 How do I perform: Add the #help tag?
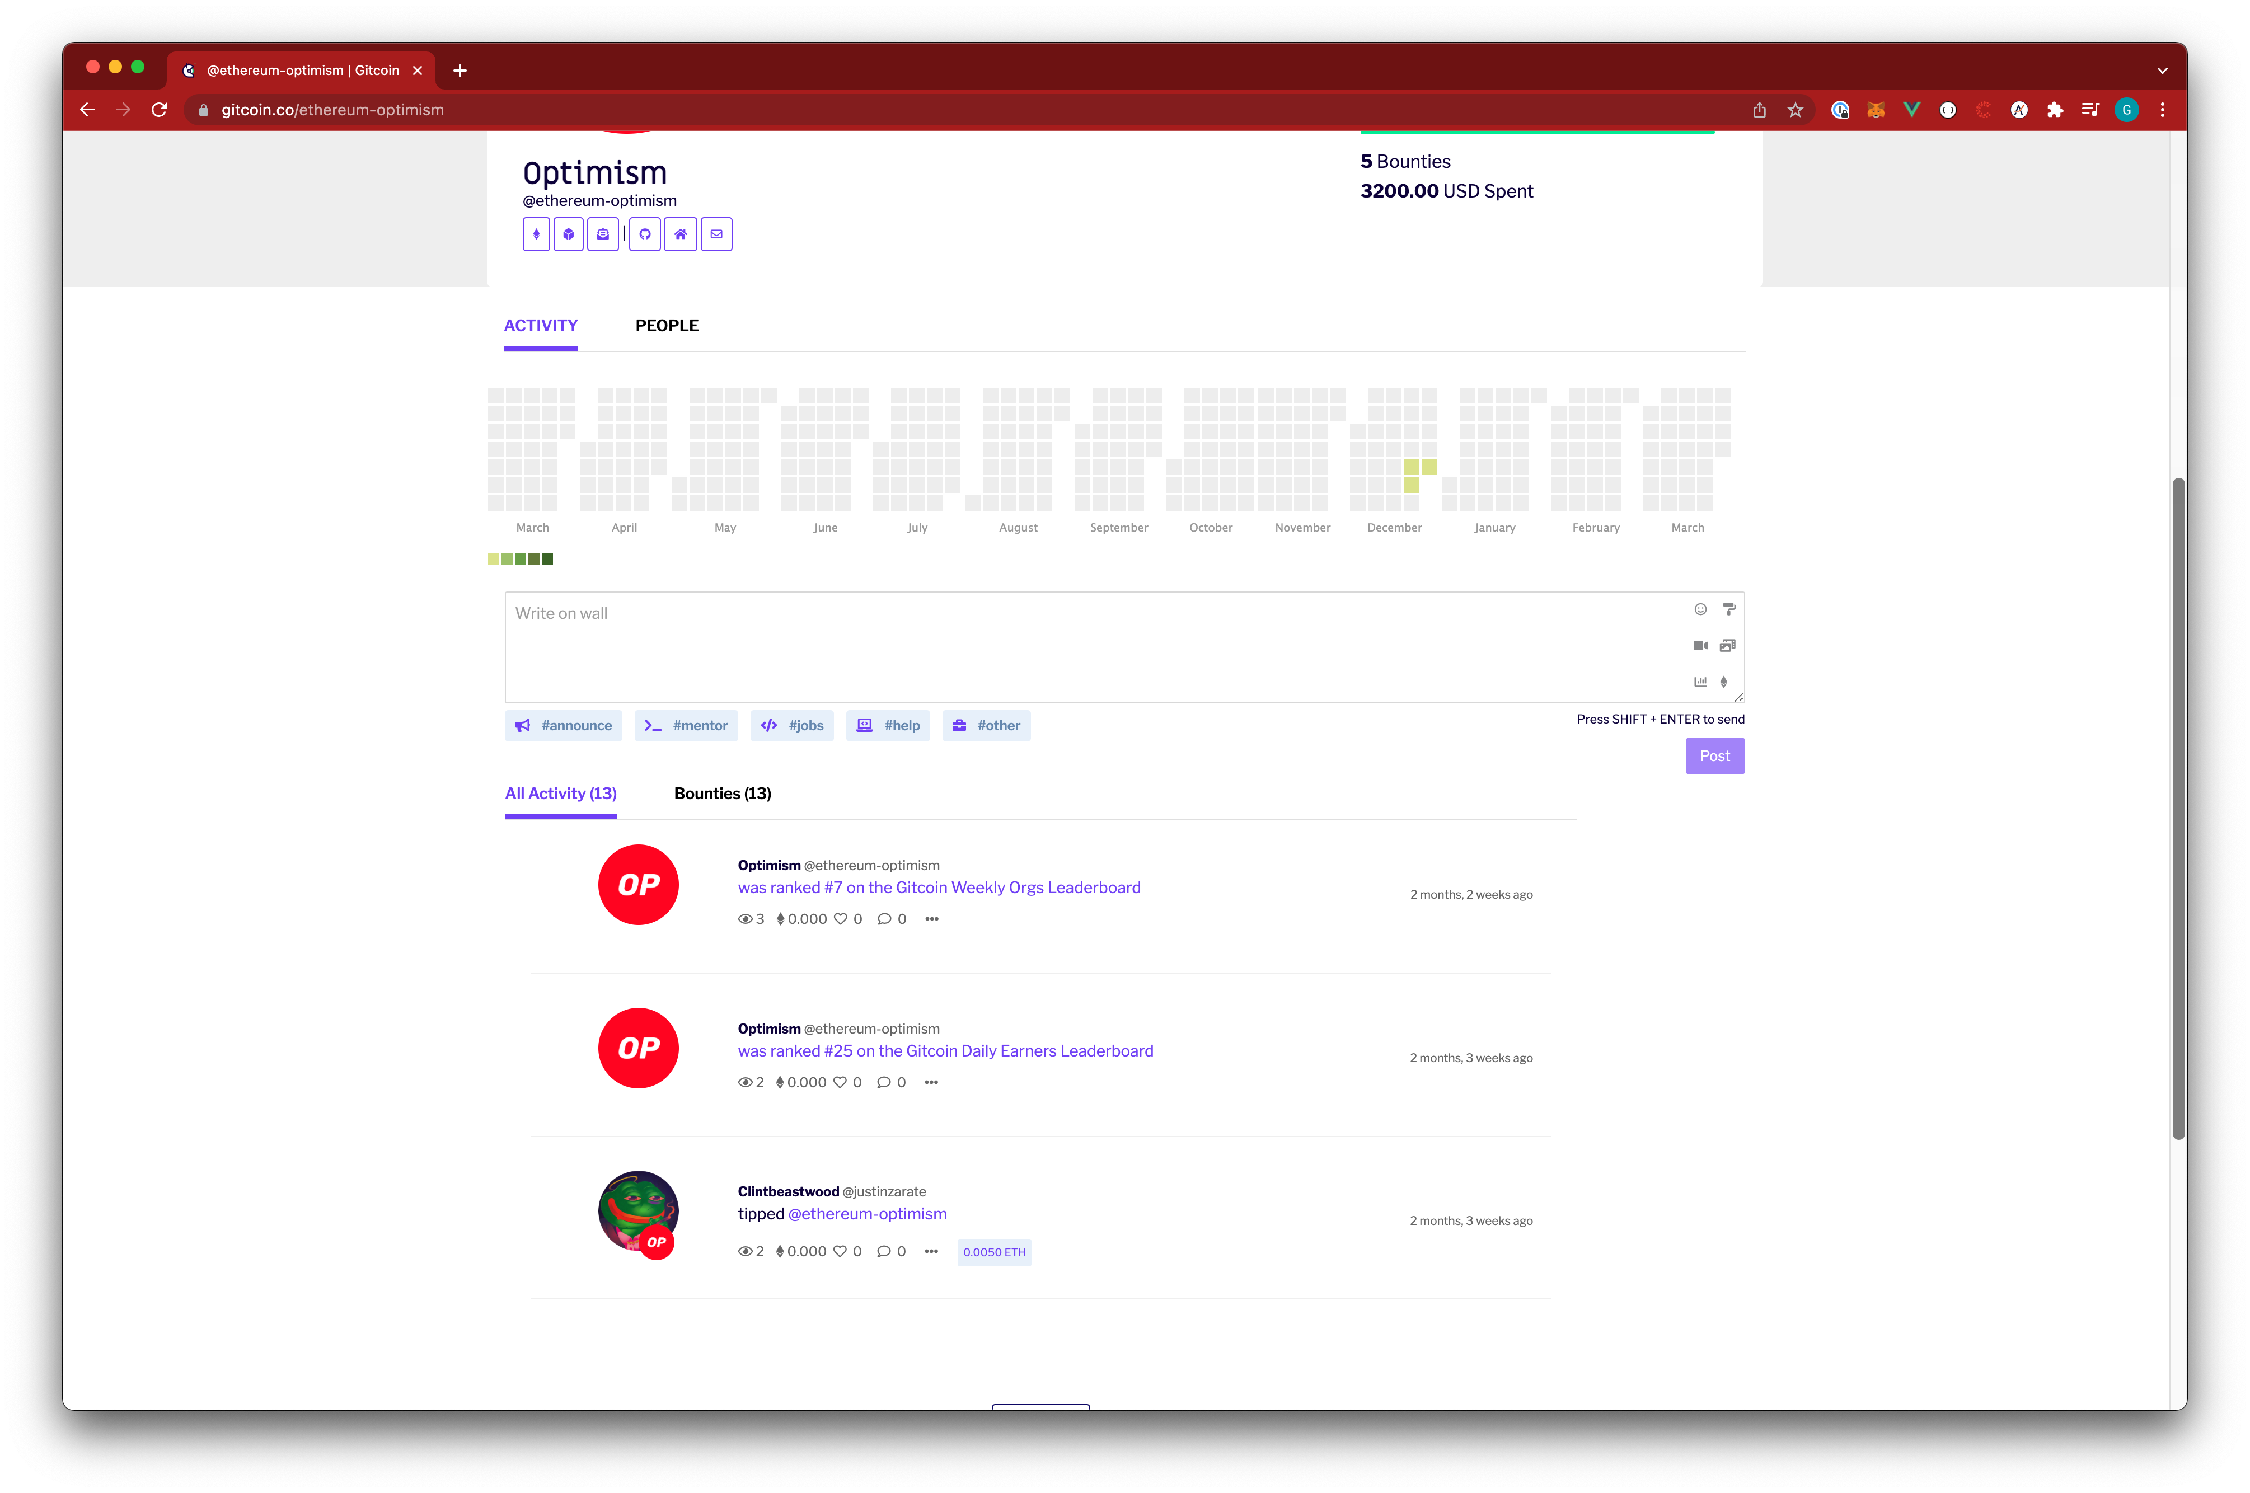888,726
